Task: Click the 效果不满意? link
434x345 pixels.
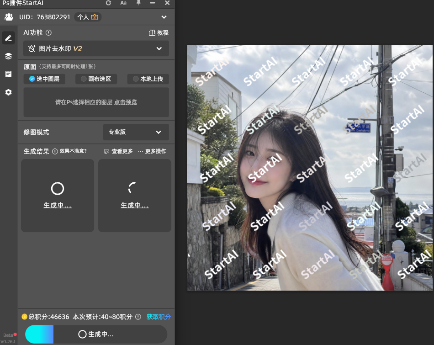Action: (73, 151)
